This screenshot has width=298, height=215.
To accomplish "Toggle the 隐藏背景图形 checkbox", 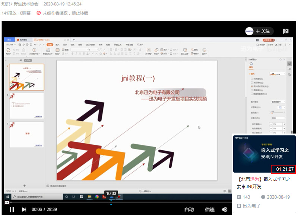I will [x=252, y=94].
